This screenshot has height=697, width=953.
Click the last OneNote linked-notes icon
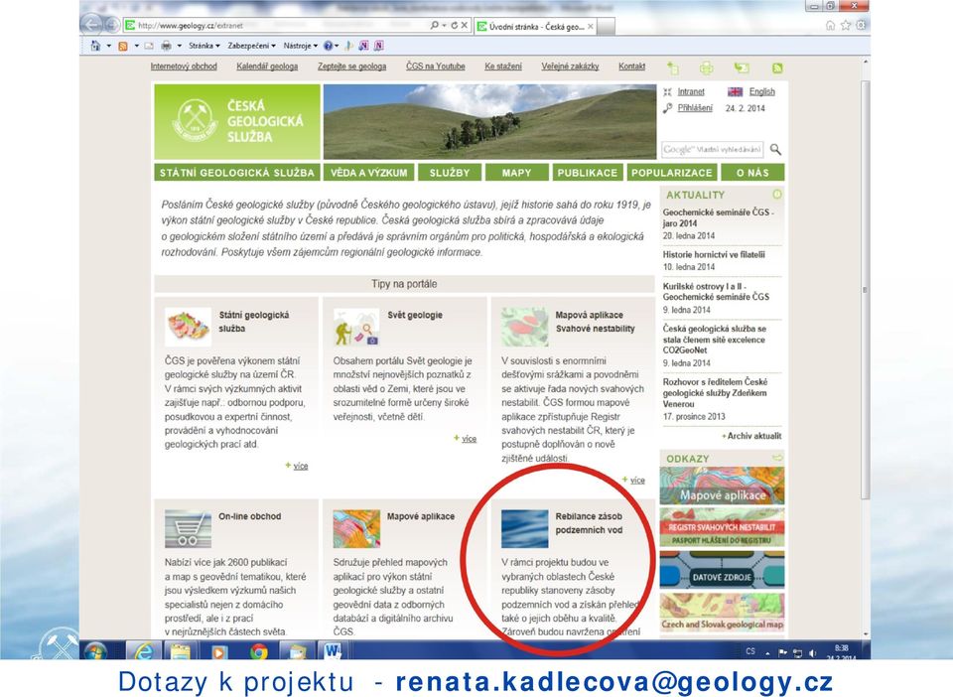(378, 46)
